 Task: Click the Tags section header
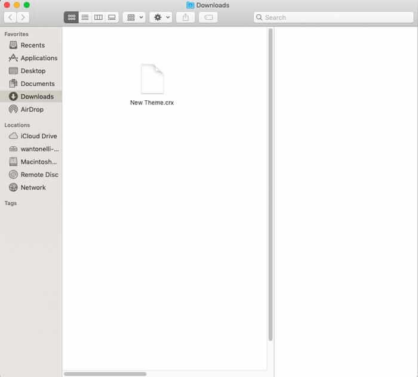[x=11, y=203]
